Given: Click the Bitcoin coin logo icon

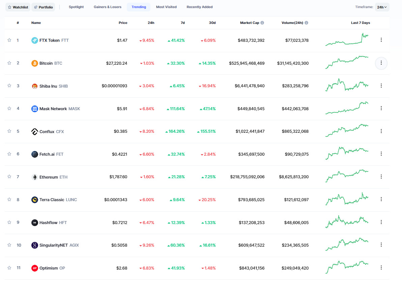Looking at the screenshot, I should click(x=34, y=63).
